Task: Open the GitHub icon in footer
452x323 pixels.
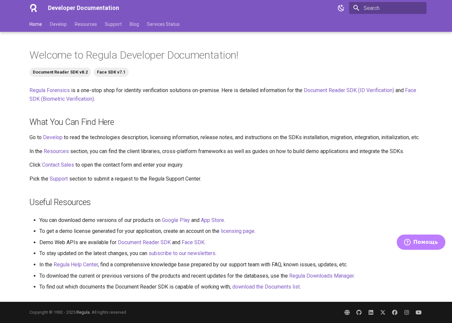Action: pos(359,312)
